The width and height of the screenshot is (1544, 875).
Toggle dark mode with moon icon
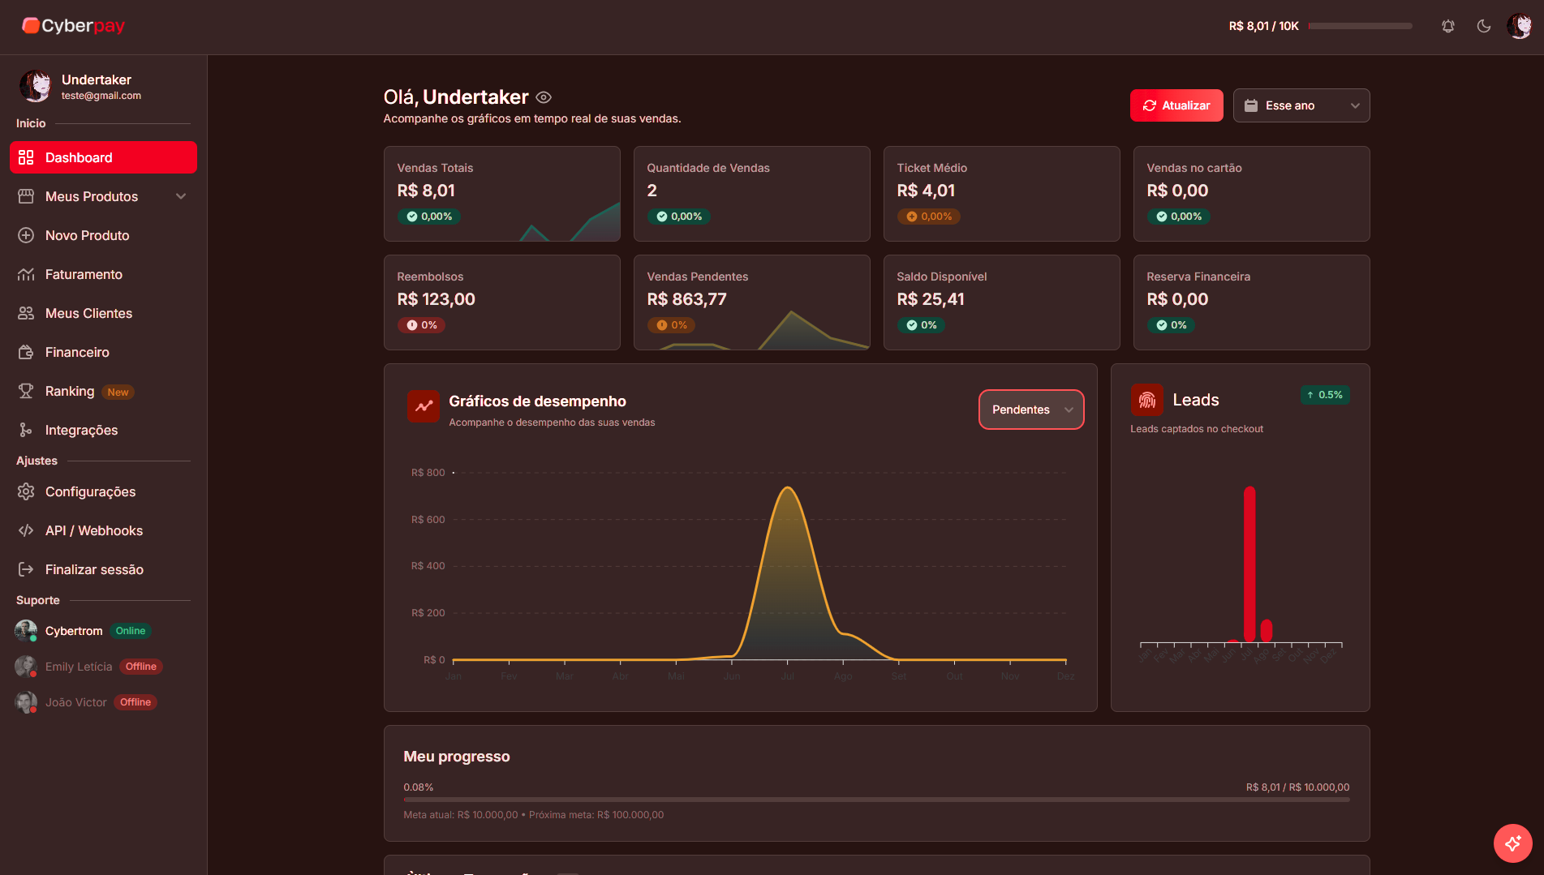(x=1484, y=26)
